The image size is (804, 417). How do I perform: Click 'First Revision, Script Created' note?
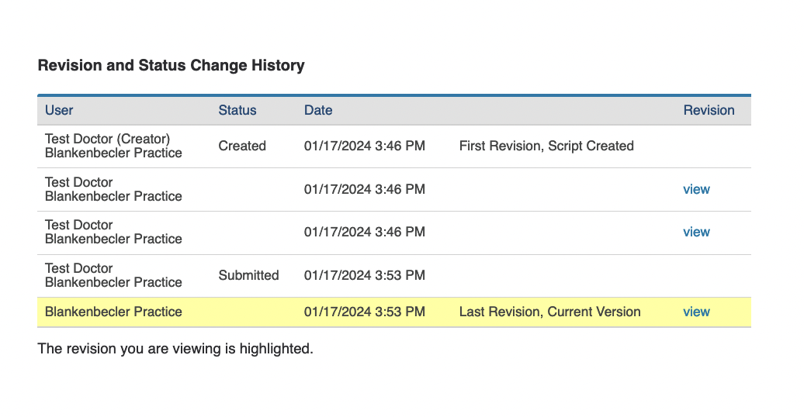(546, 146)
